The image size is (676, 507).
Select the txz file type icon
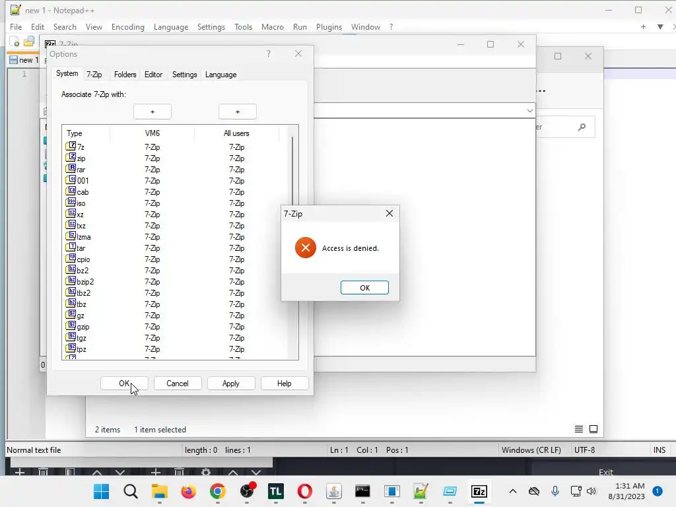(71, 224)
